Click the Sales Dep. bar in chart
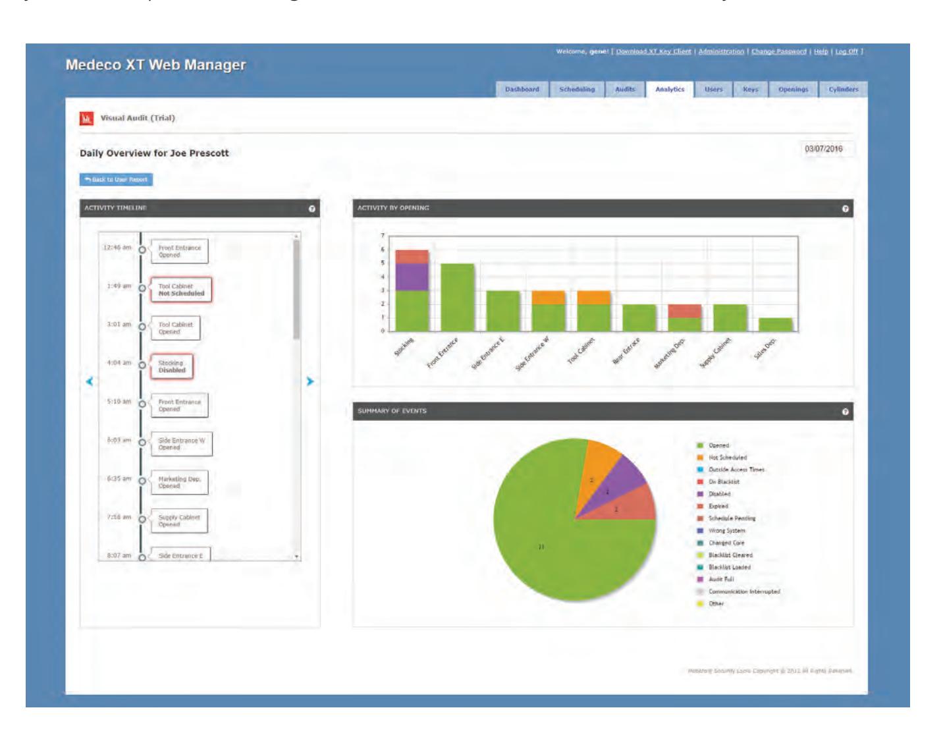Image resolution: width=943 pixels, height=739 pixels. click(776, 325)
